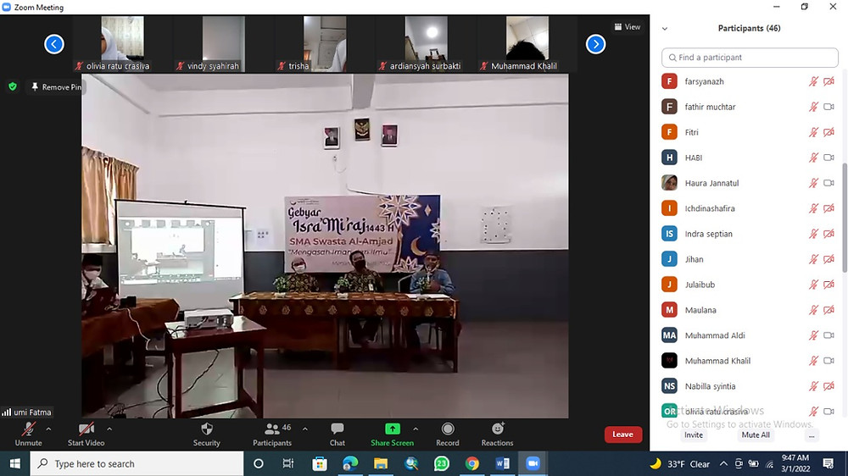Click Muhammad Aldi's camera icon

coord(828,335)
